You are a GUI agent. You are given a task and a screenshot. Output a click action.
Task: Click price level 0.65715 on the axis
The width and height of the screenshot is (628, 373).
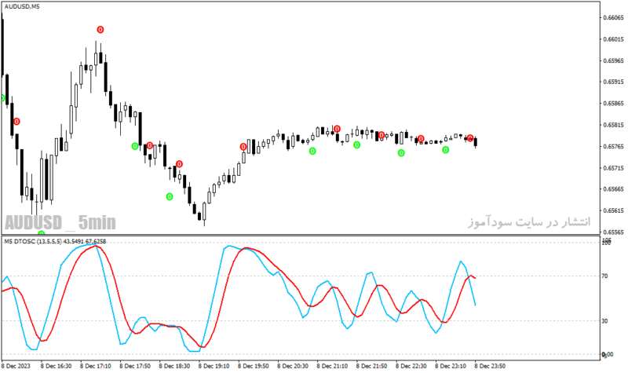(613, 168)
